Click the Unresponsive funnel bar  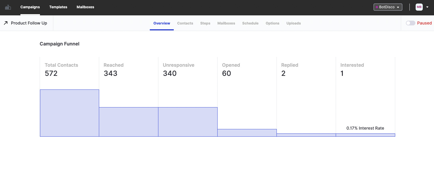click(x=188, y=122)
